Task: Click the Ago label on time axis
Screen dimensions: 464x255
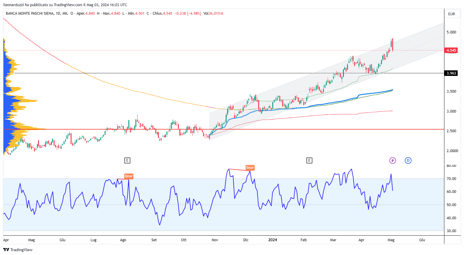Action: tap(123, 240)
